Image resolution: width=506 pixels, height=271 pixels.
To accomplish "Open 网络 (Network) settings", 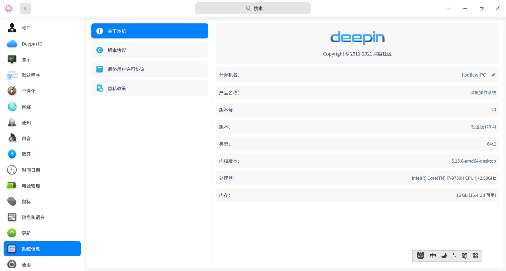I will (26, 107).
